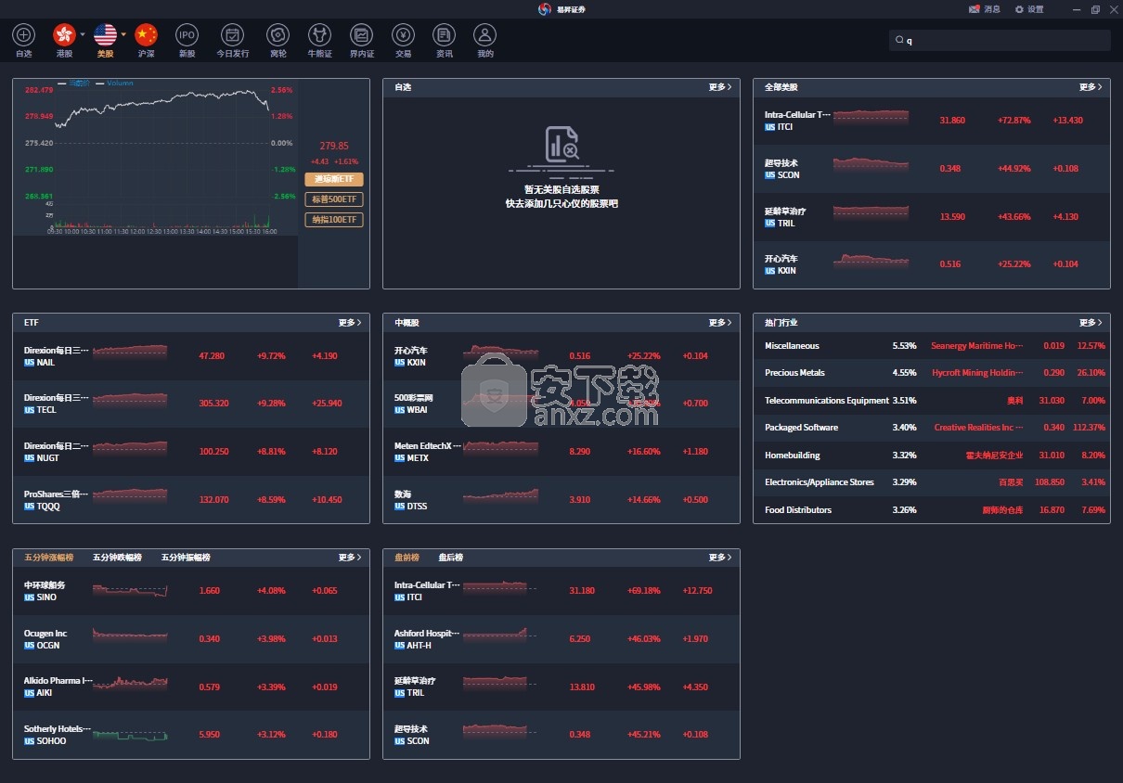Screen dimensions: 1123x783
Task: Select the Telecommunications Equipment industry row
Action: point(931,401)
